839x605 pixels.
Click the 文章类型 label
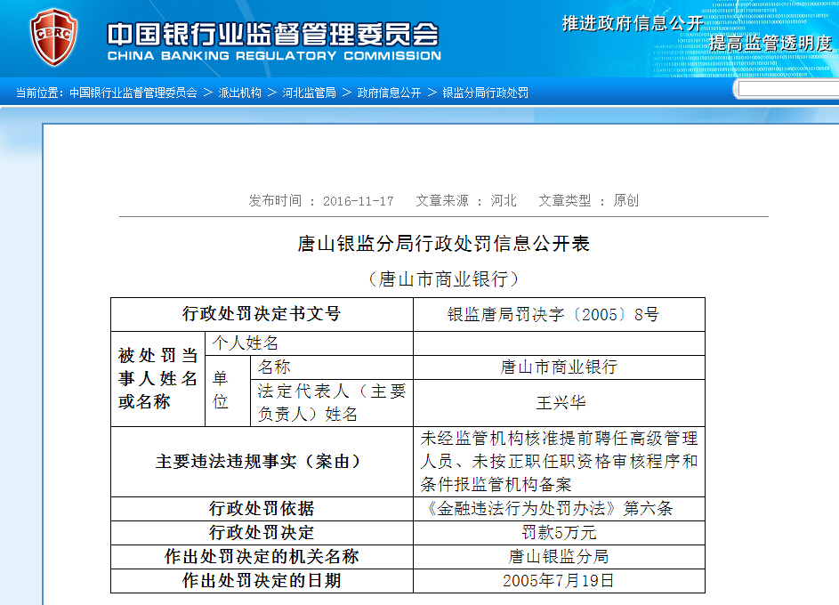click(x=565, y=200)
